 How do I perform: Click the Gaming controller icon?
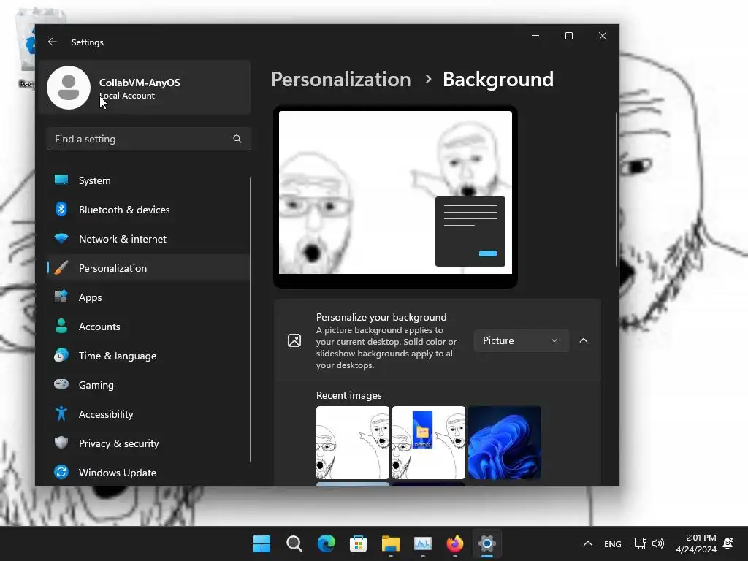61,384
